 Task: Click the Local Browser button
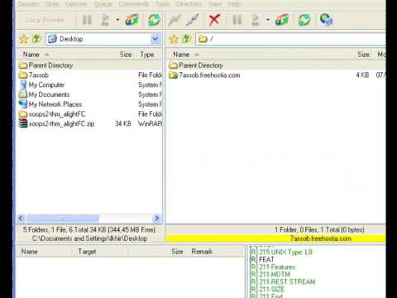[45, 20]
